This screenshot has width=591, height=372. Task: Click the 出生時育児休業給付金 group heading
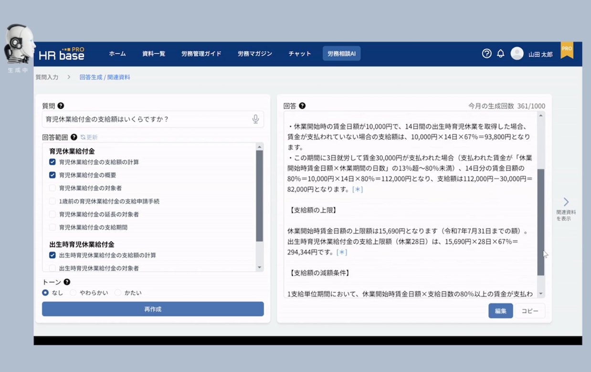82,244
